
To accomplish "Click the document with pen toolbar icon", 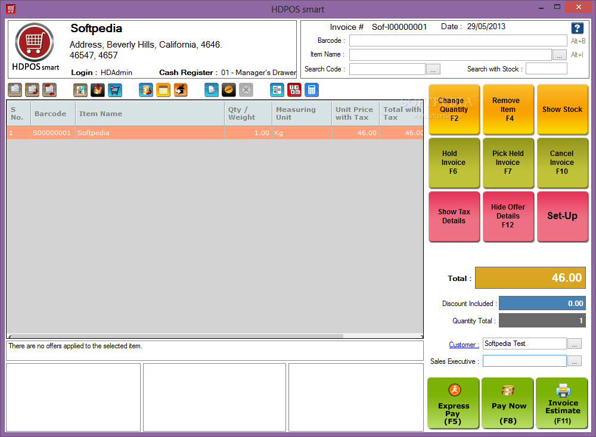I will pyautogui.click(x=80, y=90).
